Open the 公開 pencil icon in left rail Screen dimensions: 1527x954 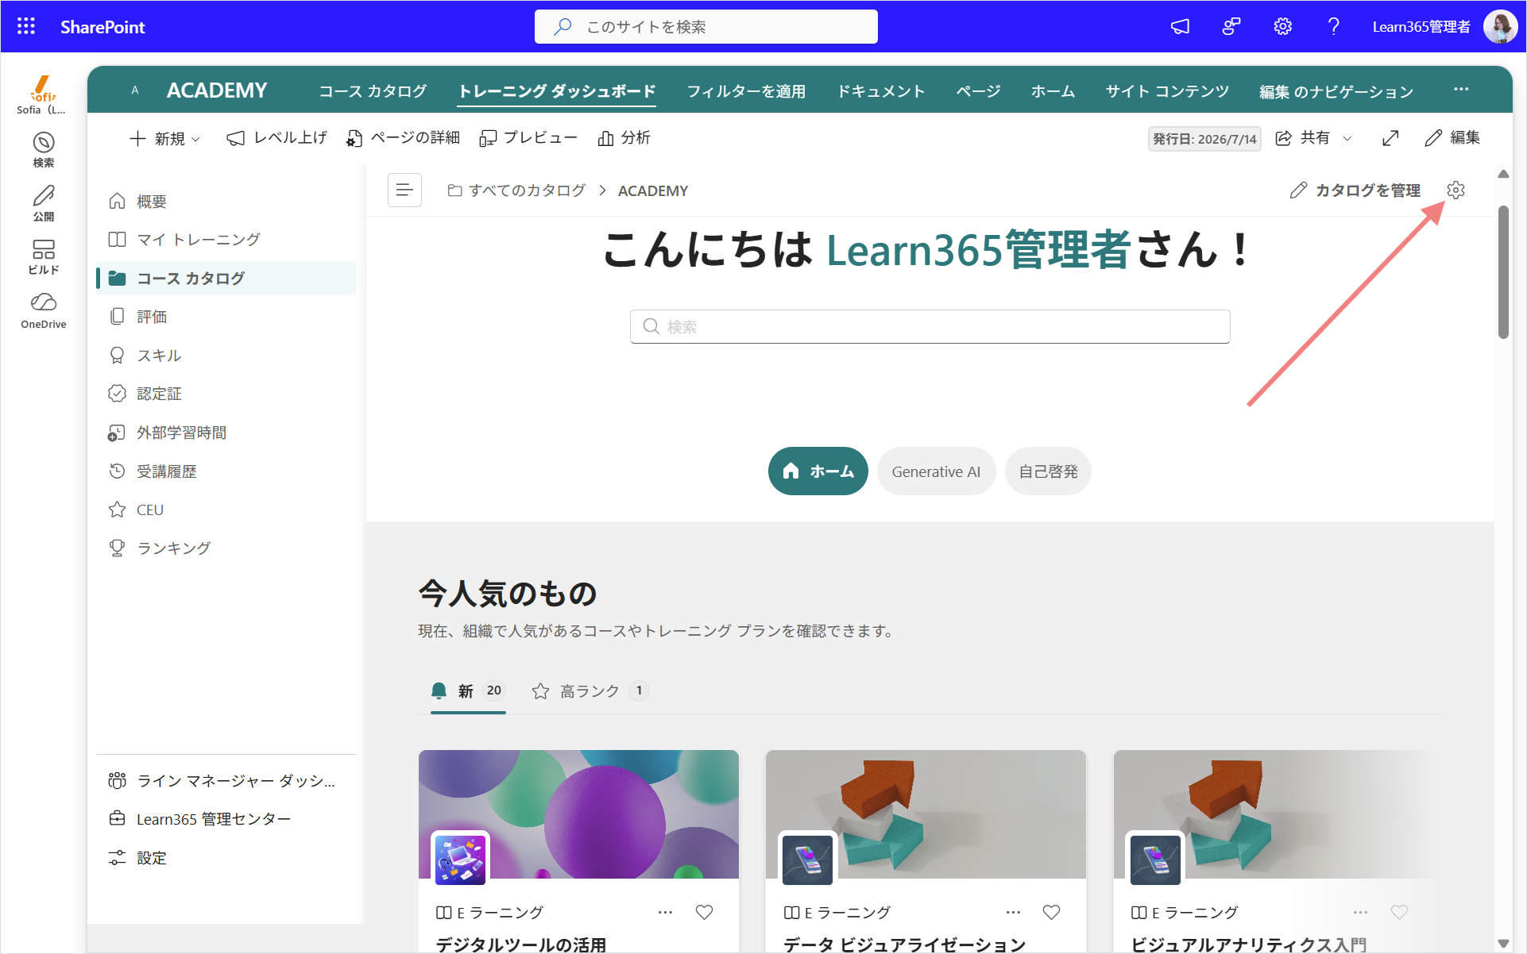pyautogui.click(x=44, y=203)
